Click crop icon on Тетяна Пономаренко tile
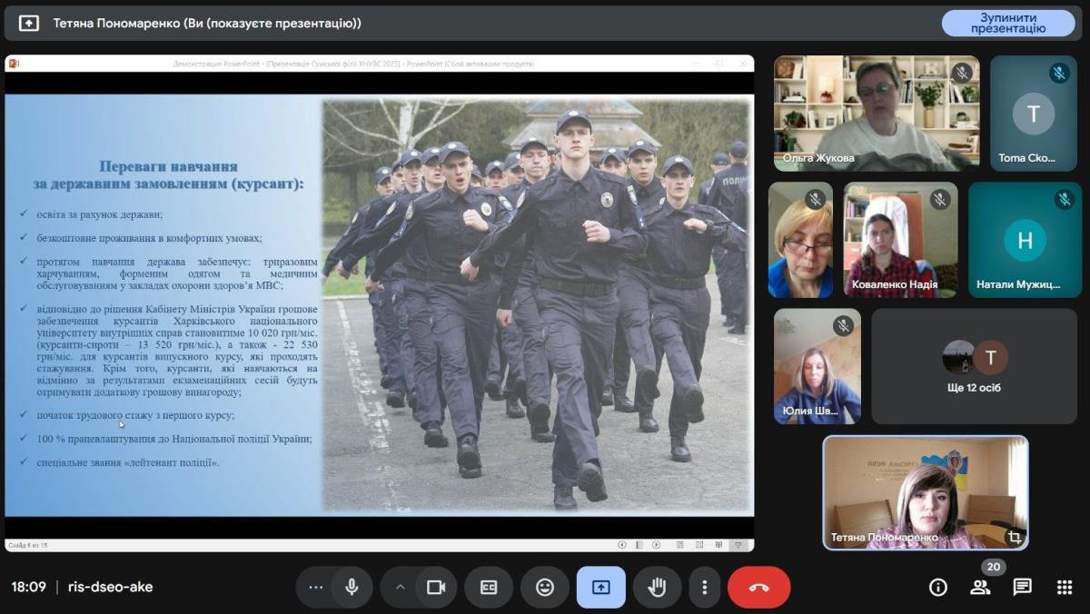Viewport: 1090px width, 614px height. tap(1014, 537)
